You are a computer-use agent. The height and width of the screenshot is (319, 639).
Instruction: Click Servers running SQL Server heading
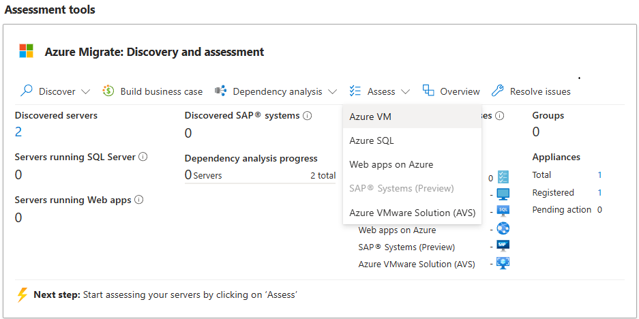tap(75, 157)
